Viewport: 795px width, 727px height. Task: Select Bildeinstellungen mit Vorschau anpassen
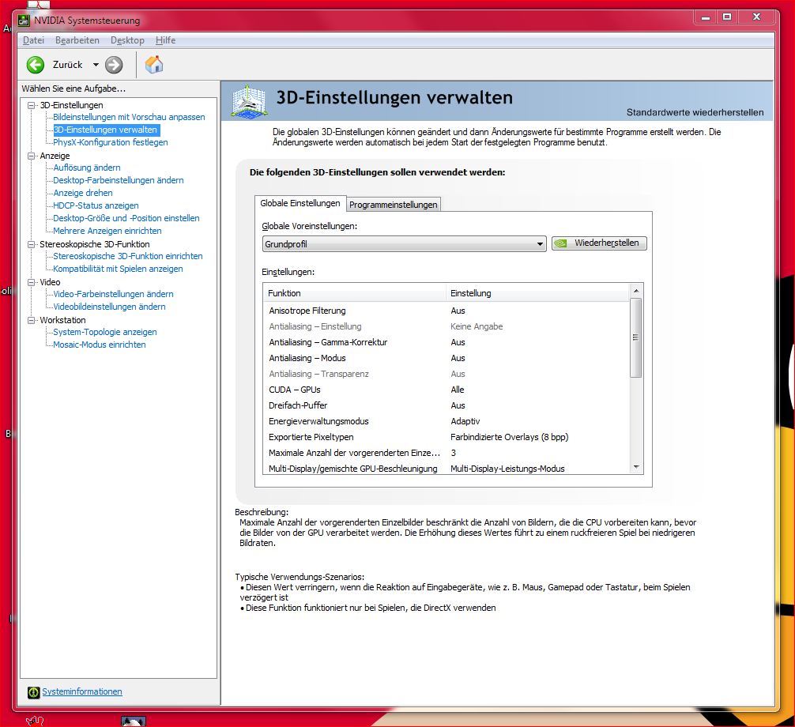(129, 117)
